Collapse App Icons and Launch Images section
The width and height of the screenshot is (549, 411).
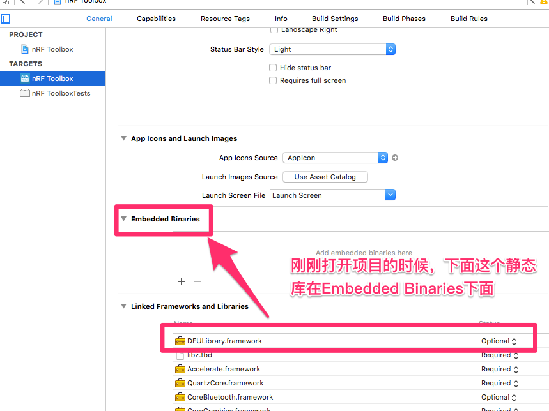point(123,138)
